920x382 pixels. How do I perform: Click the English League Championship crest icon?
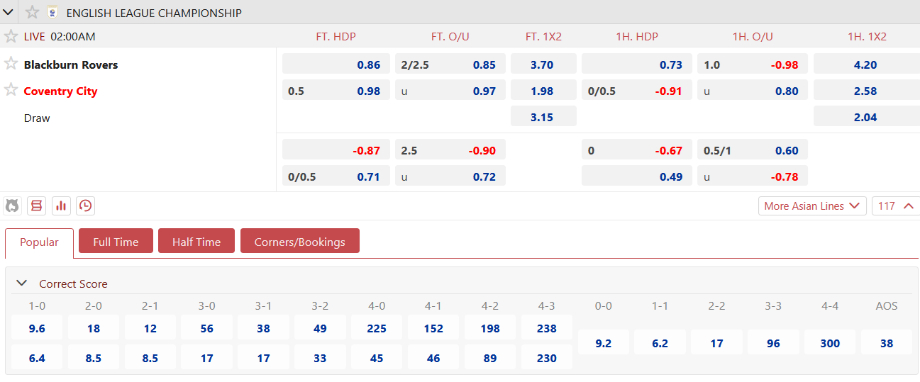click(52, 12)
